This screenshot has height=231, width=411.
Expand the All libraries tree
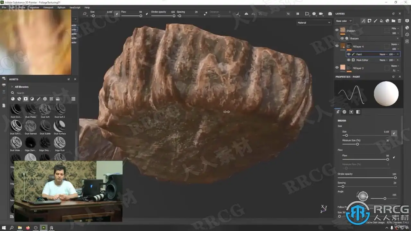(x=12, y=87)
